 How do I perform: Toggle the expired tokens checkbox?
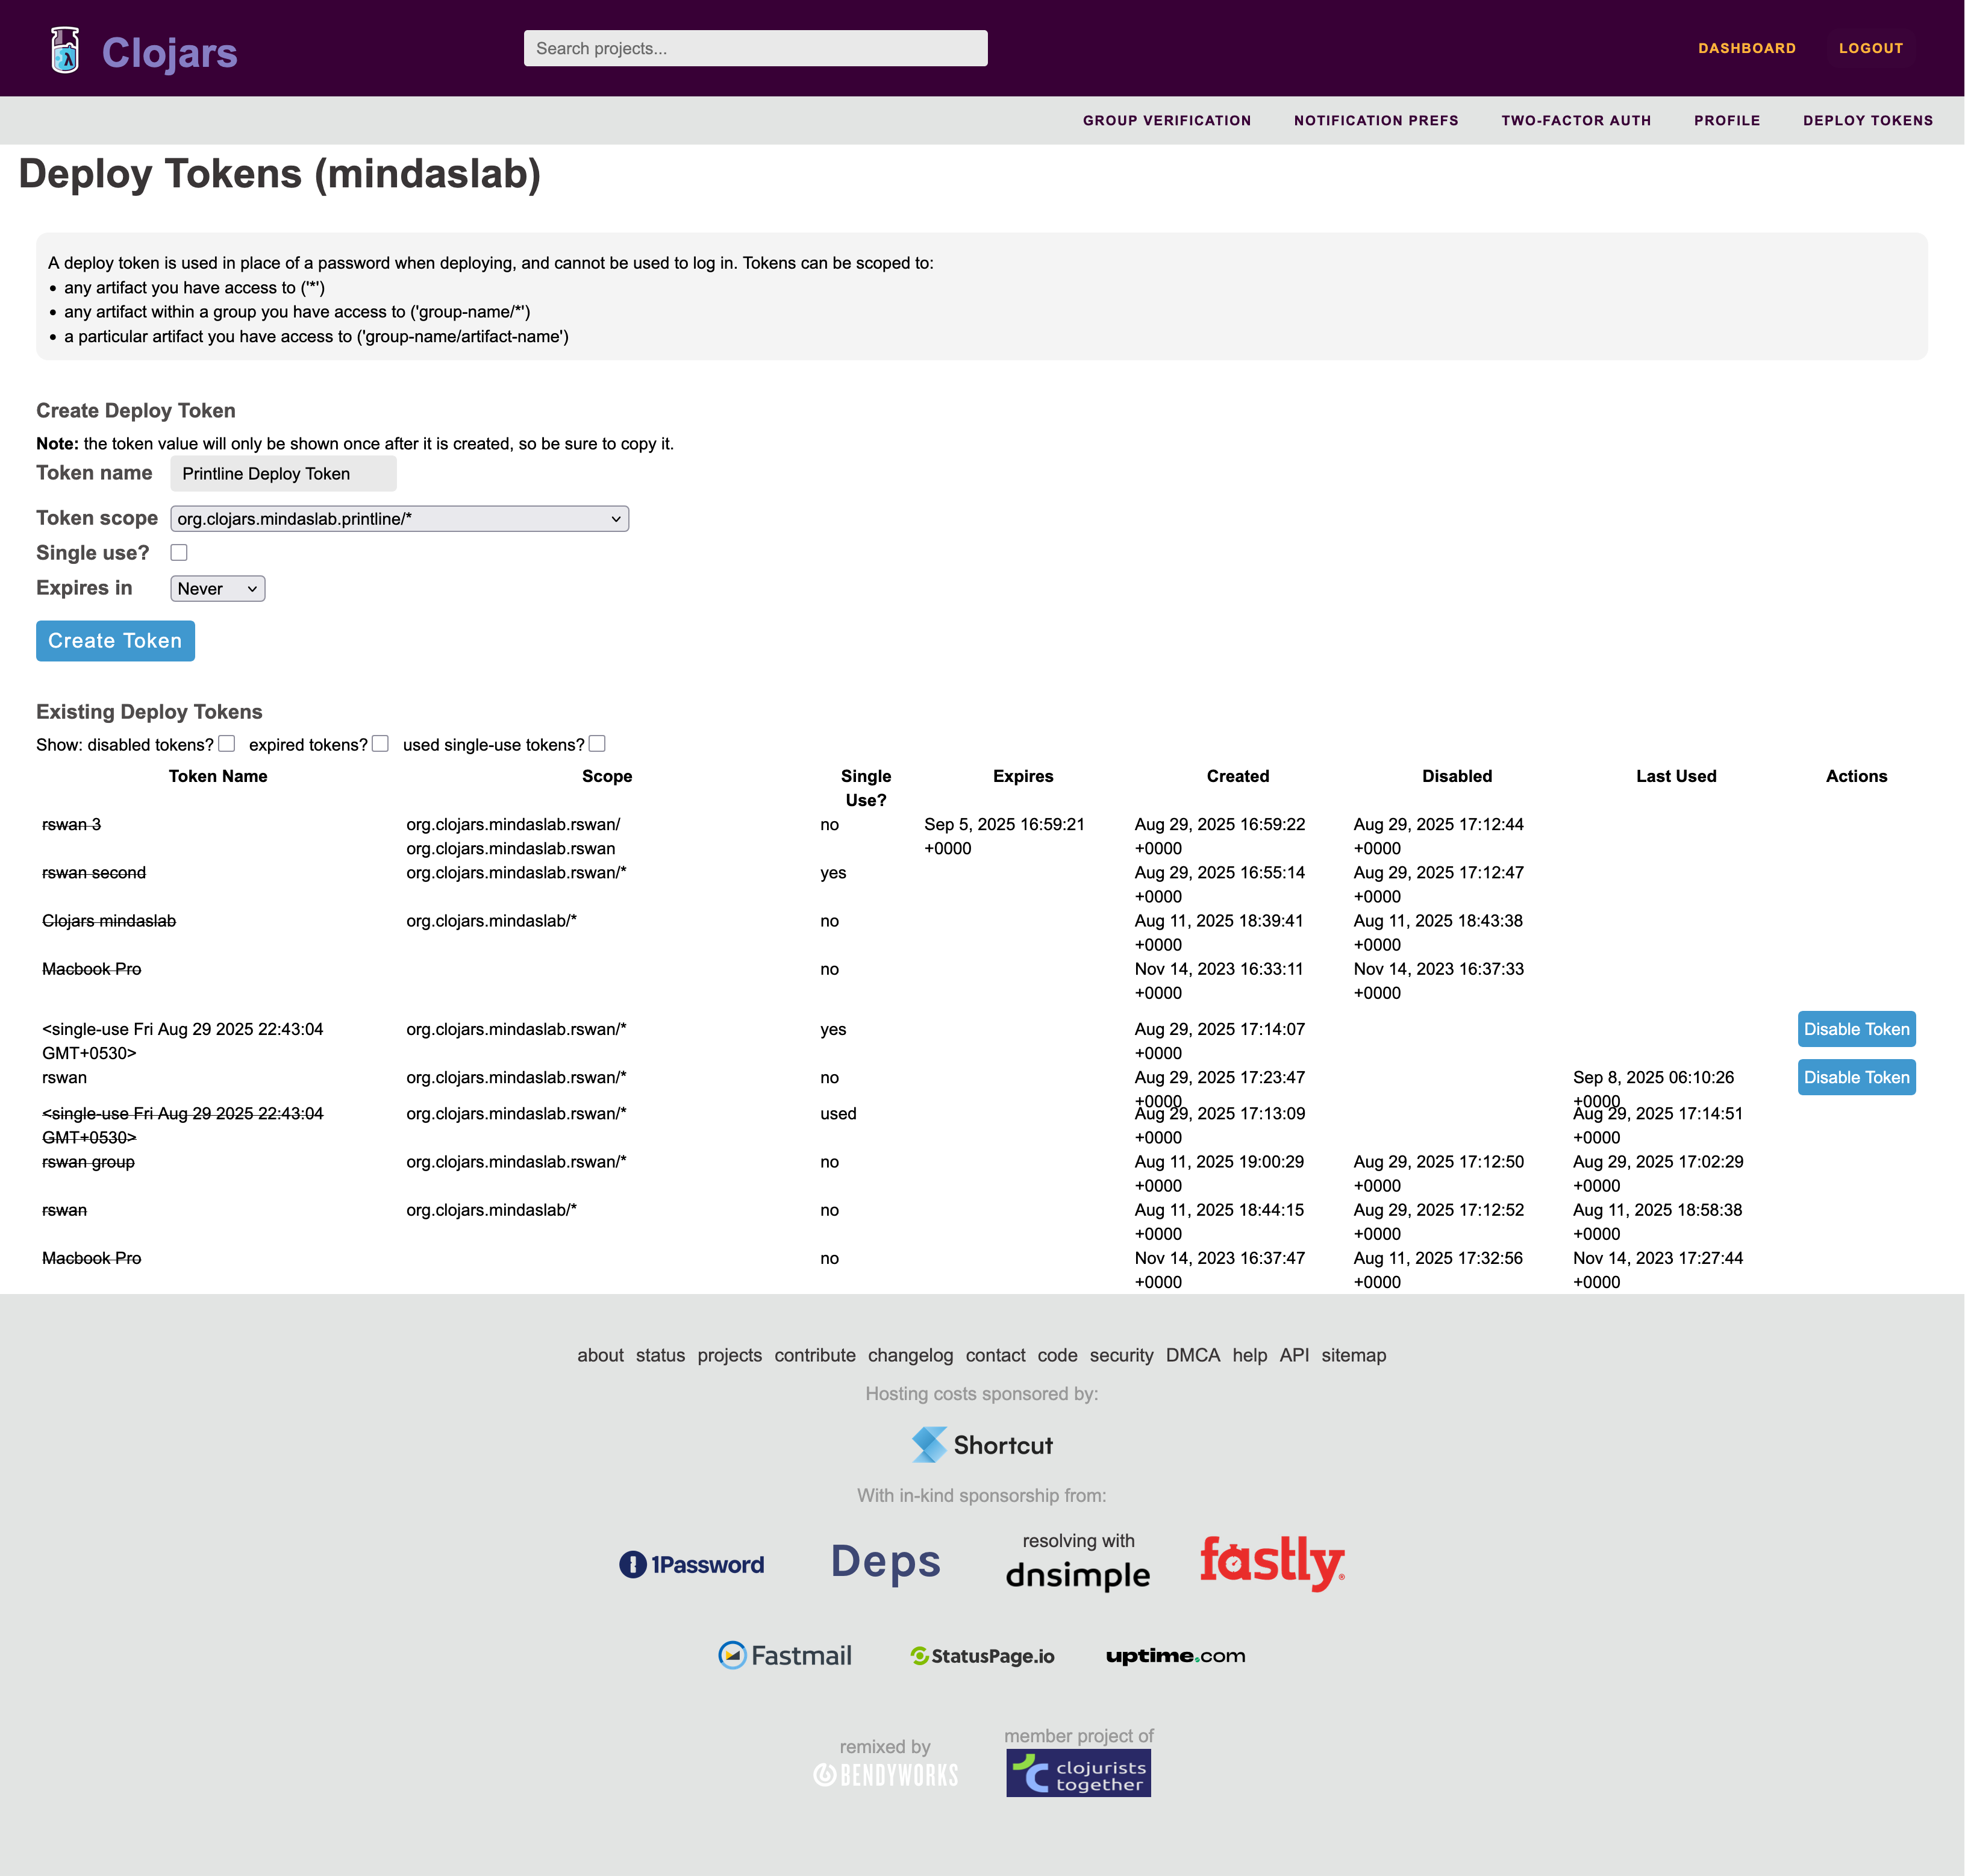tap(380, 744)
